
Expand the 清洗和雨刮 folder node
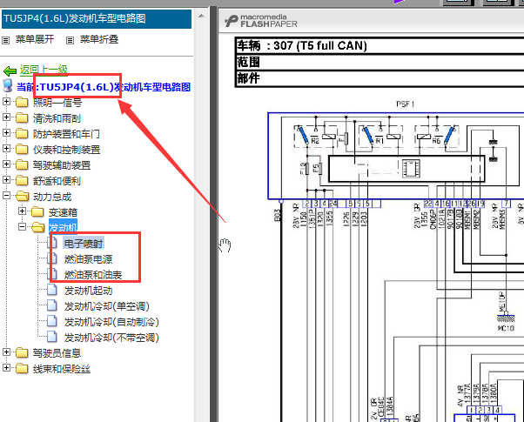click(x=6, y=117)
